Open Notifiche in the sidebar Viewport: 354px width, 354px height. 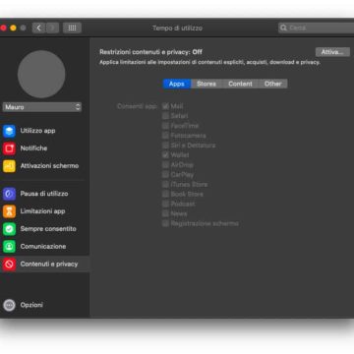(33, 148)
